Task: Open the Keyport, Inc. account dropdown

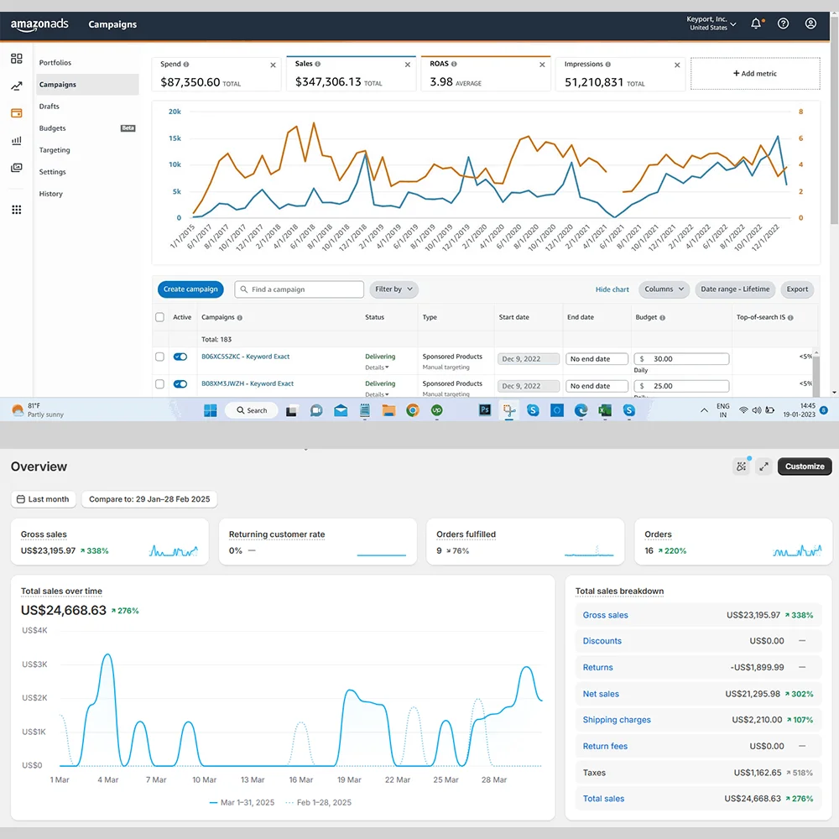Action: click(x=712, y=24)
